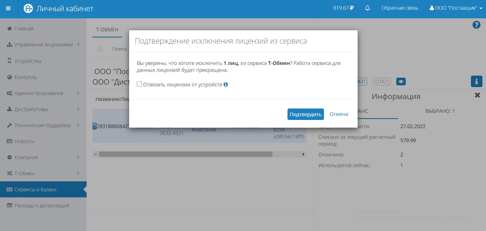Screen dimensions: 486x231
Task: Toggle the eye visibility button
Action: tap(401, 81)
